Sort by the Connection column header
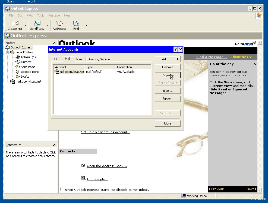The width and height of the screenshot is (268, 203). pos(130,67)
